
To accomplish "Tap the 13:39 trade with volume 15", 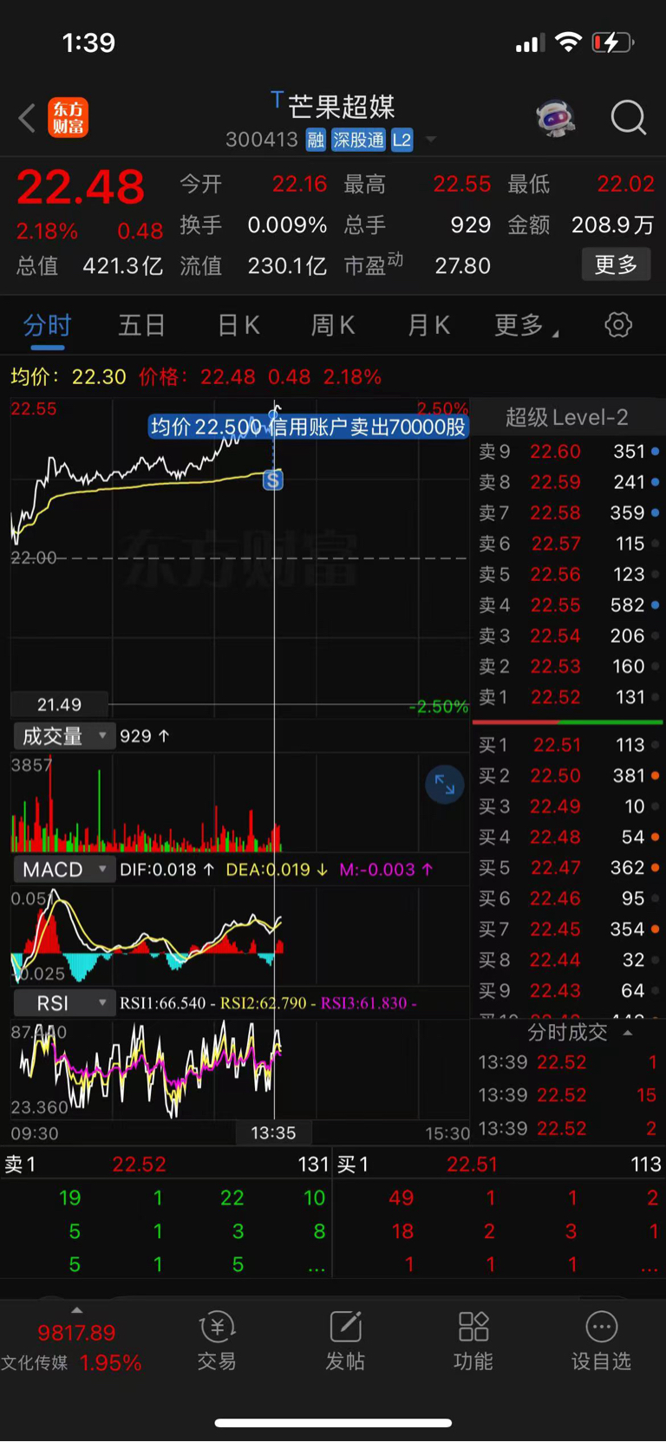I will tap(568, 1095).
